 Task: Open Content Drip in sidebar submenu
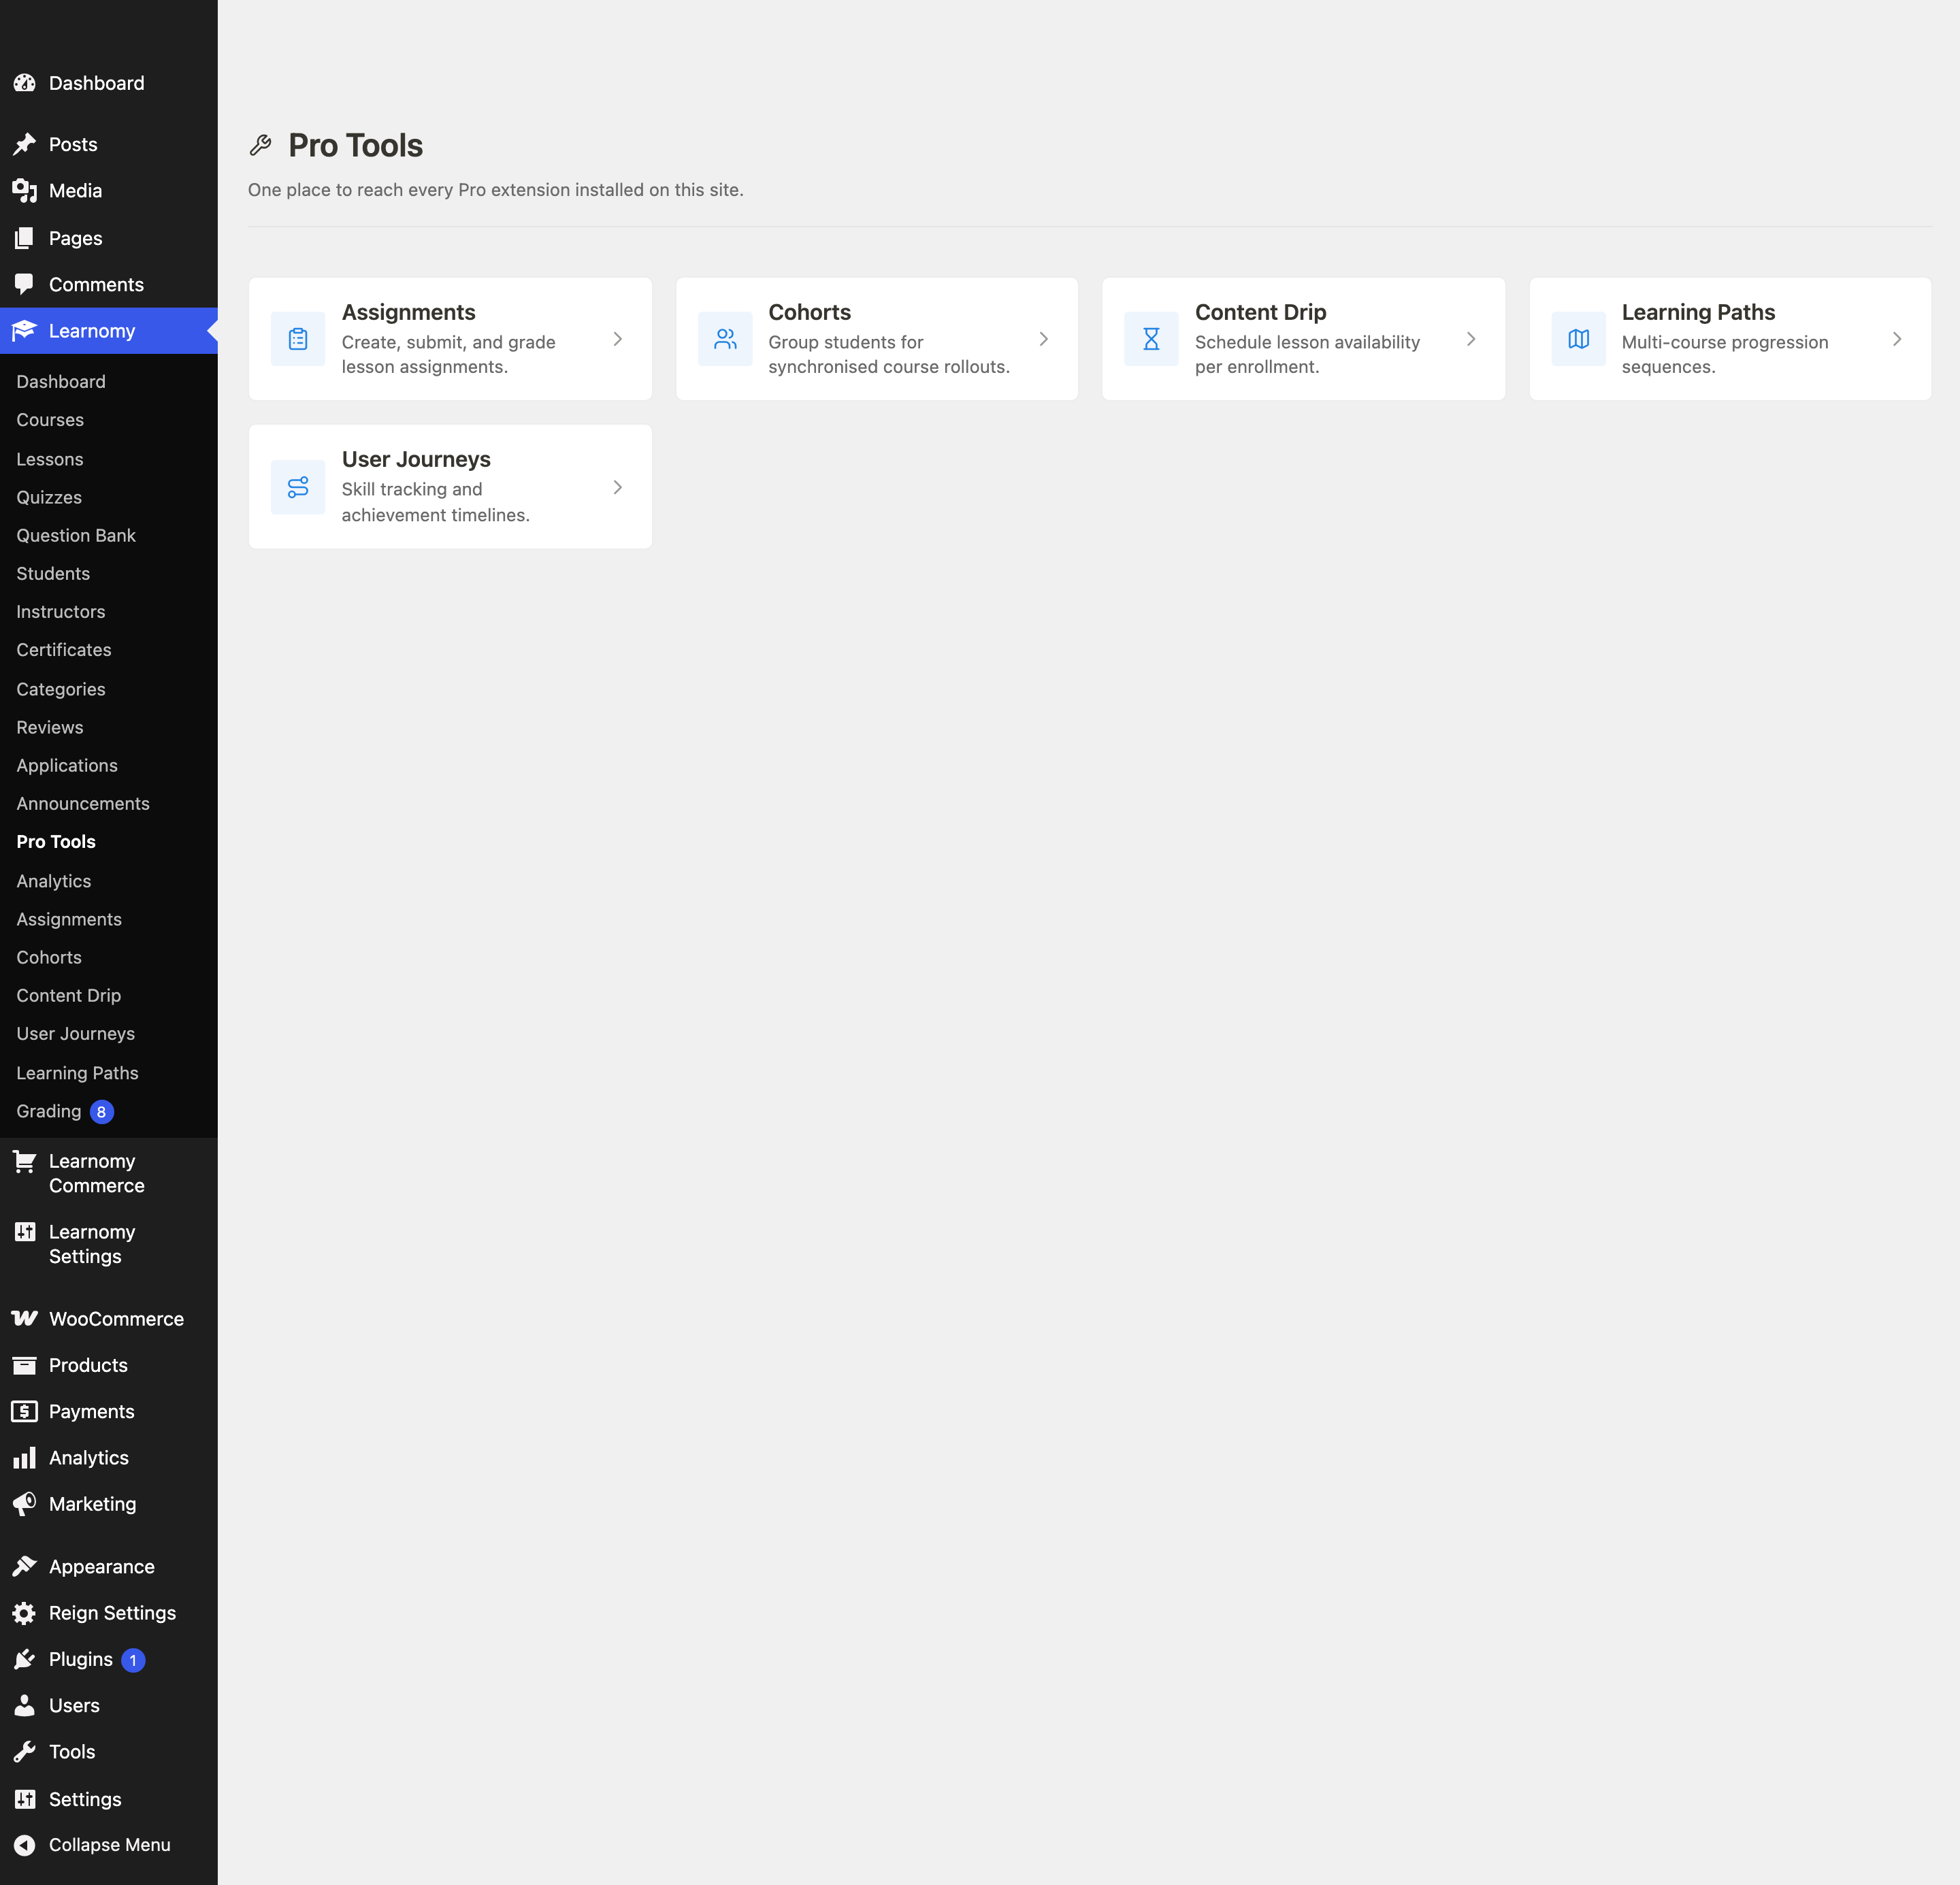coord(69,995)
